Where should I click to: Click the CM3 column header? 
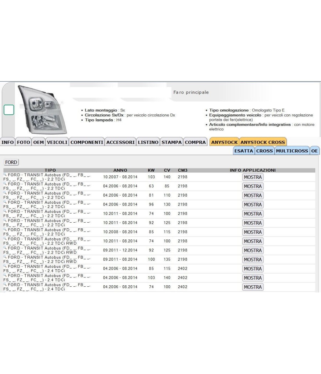[183, 170]
